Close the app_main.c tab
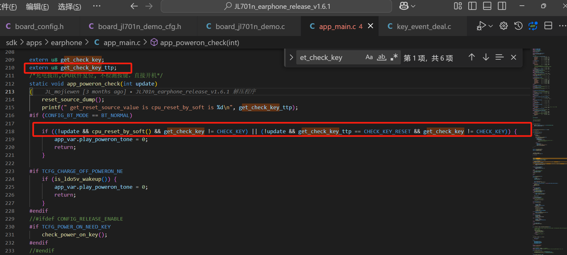 click(371, 26)
